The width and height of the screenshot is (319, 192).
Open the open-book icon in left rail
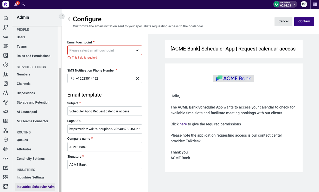(x=5, y=121)
